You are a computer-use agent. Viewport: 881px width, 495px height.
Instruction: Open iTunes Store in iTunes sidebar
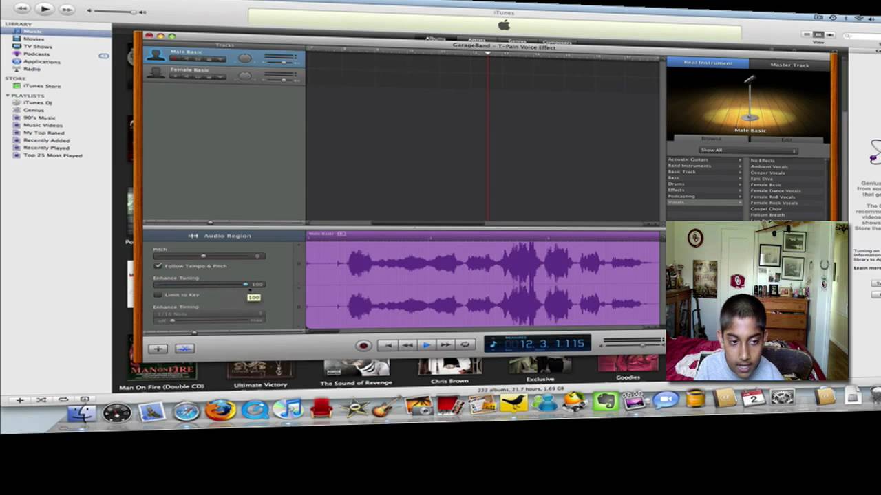coord(42,86)
